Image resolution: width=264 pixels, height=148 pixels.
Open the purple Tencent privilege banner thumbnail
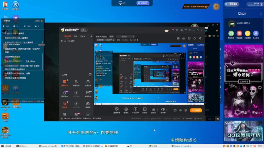coord(243,81)
